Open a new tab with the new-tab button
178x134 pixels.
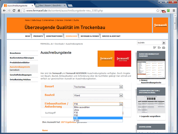[x=70, y=6]
